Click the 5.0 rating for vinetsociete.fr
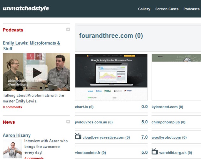Viewport: 201px width, 159px height. 145,153
